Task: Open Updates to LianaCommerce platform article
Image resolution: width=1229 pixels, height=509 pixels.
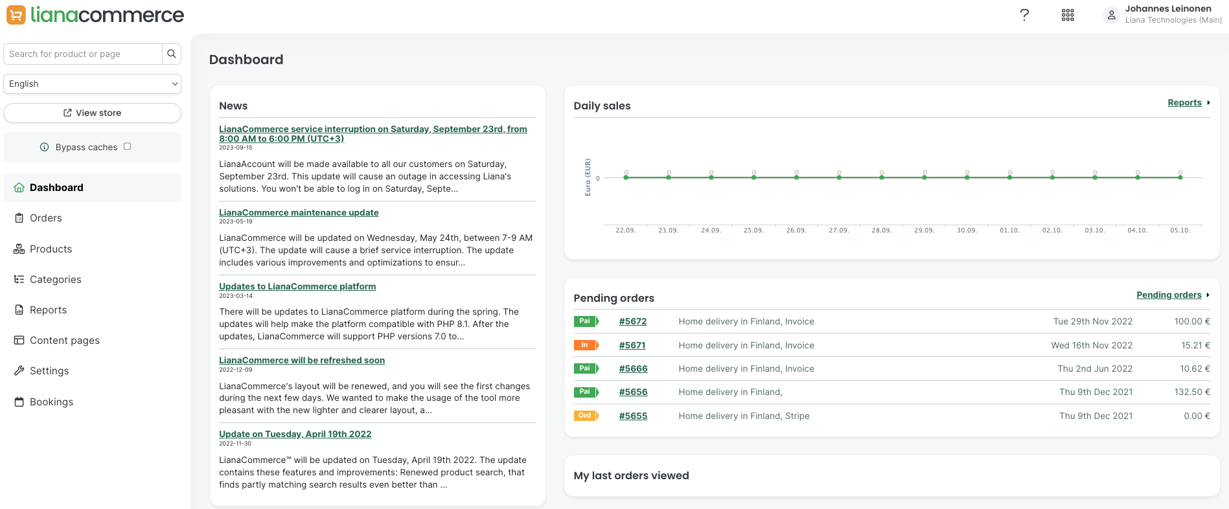Action: point(297,286)
